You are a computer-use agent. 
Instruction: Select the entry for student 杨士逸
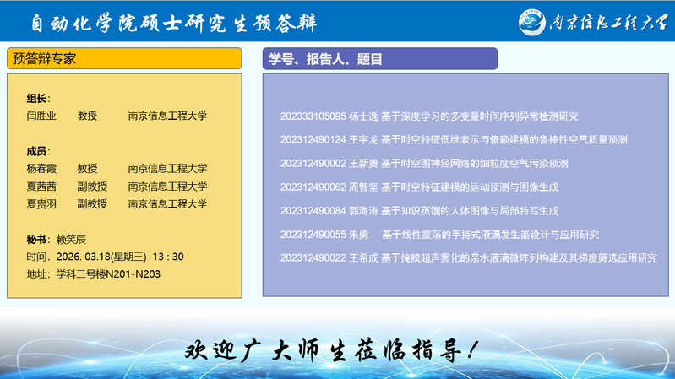pyautogui.click(x=428, y=116)
